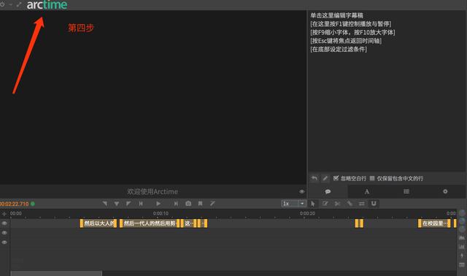Toggle the magnet snap button
The image size is (467, 276).
pos(374,204)
